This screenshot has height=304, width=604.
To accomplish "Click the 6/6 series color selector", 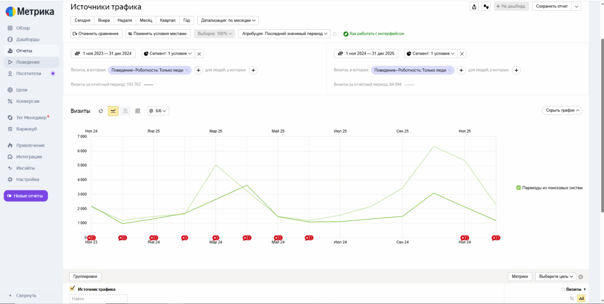I will pos(158,111).
